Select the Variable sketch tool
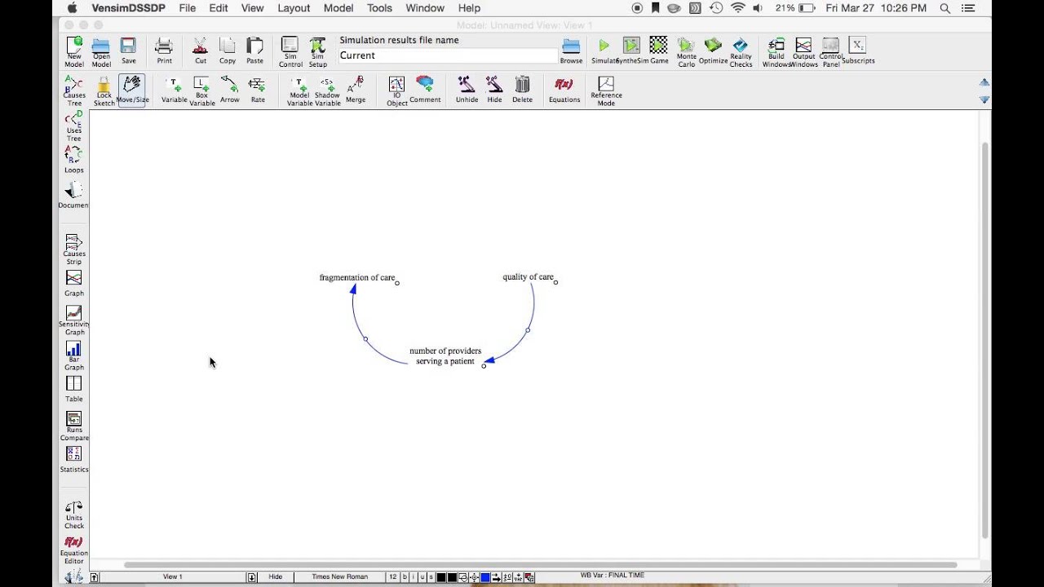1044x587 pixels. click(x=175, y=90)
